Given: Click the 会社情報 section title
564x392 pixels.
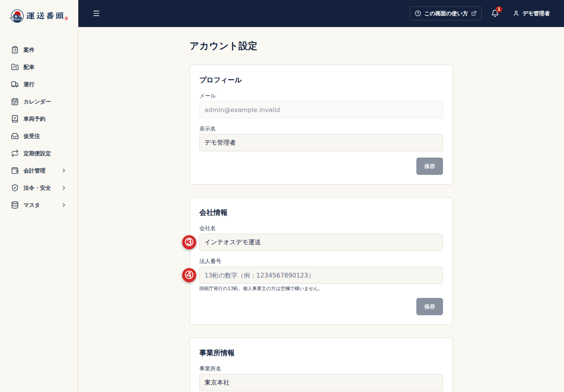Looking at the screenshot, I should click(x=213, y=212).
